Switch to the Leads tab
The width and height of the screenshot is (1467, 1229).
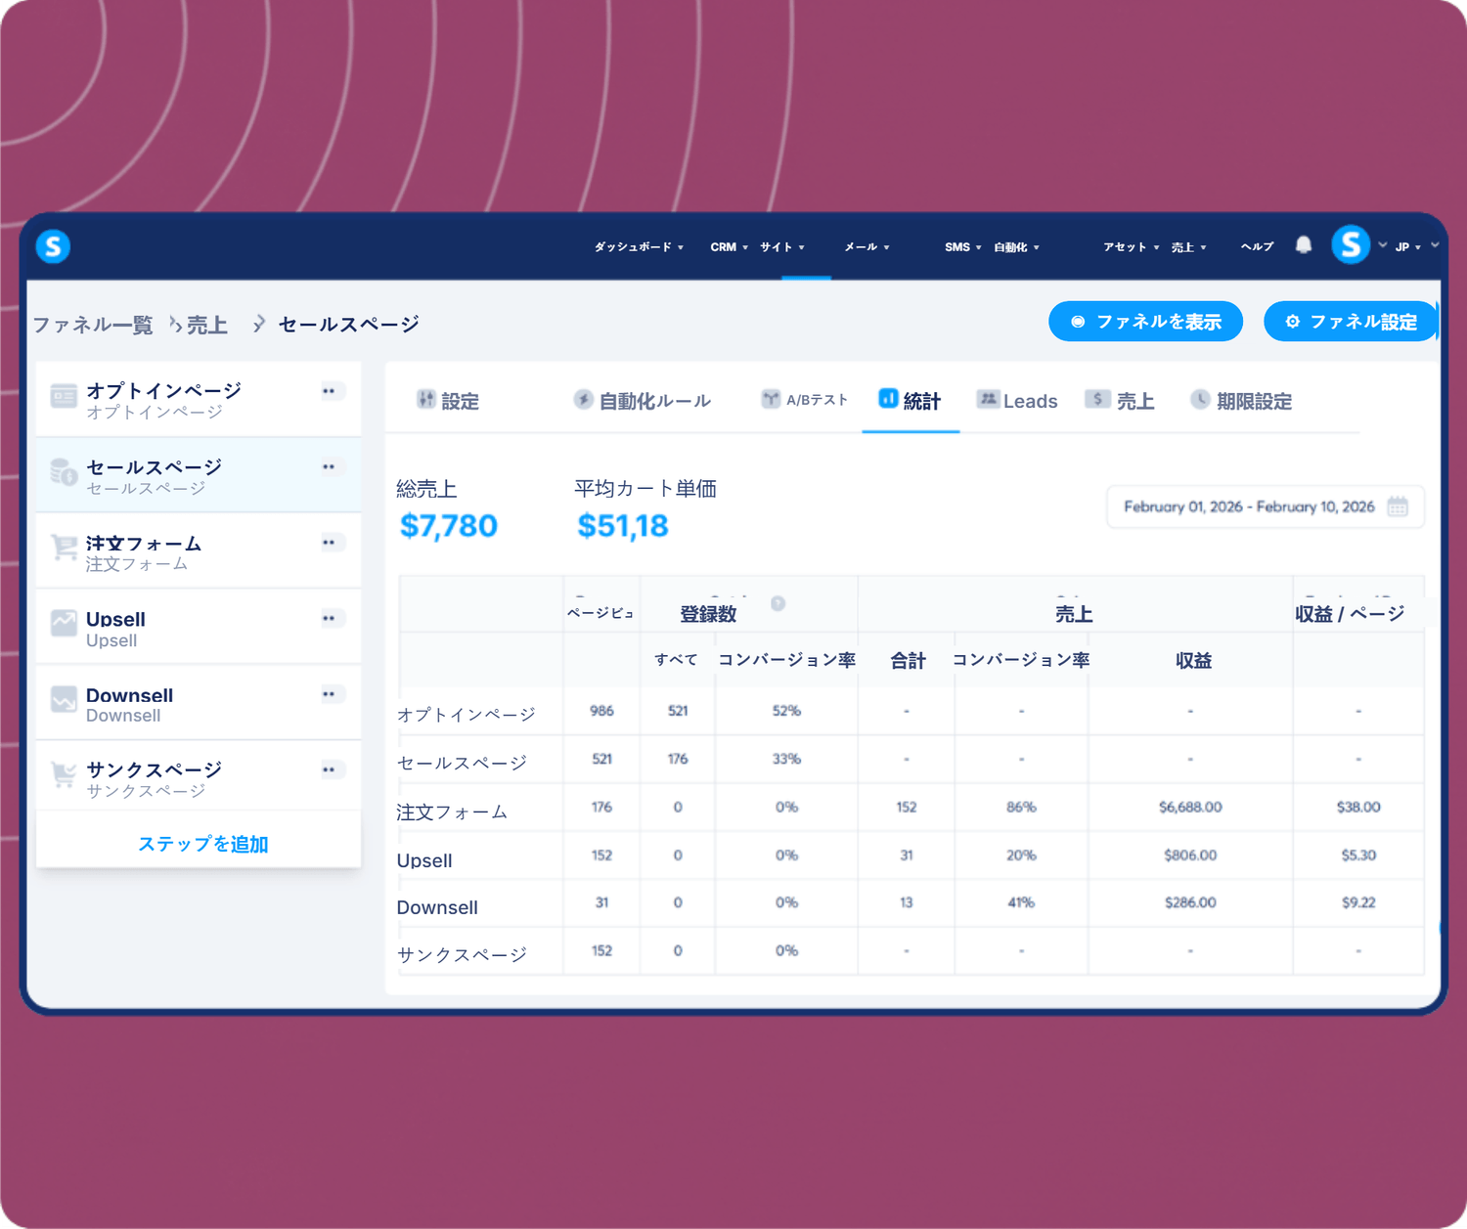pyautogui.click(x=1017, y=401)
